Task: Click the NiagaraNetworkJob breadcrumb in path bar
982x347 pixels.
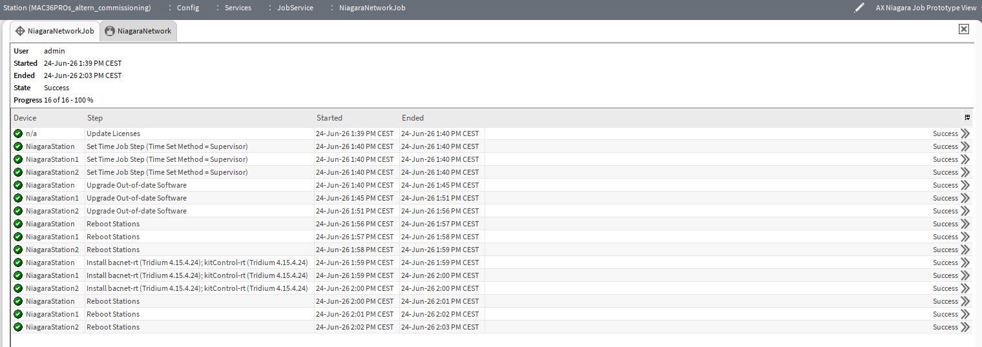Action: [x=372, y=8]
